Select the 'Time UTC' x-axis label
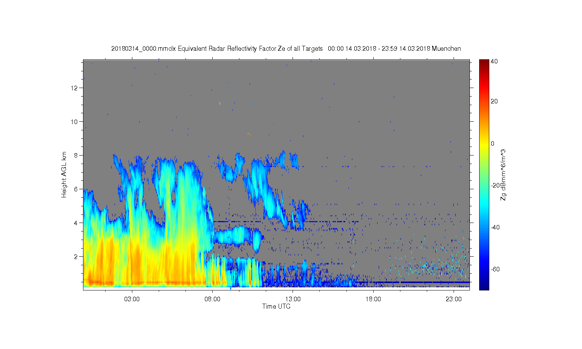This screenshot has height=349, width=582. click(x=276, y=306)
